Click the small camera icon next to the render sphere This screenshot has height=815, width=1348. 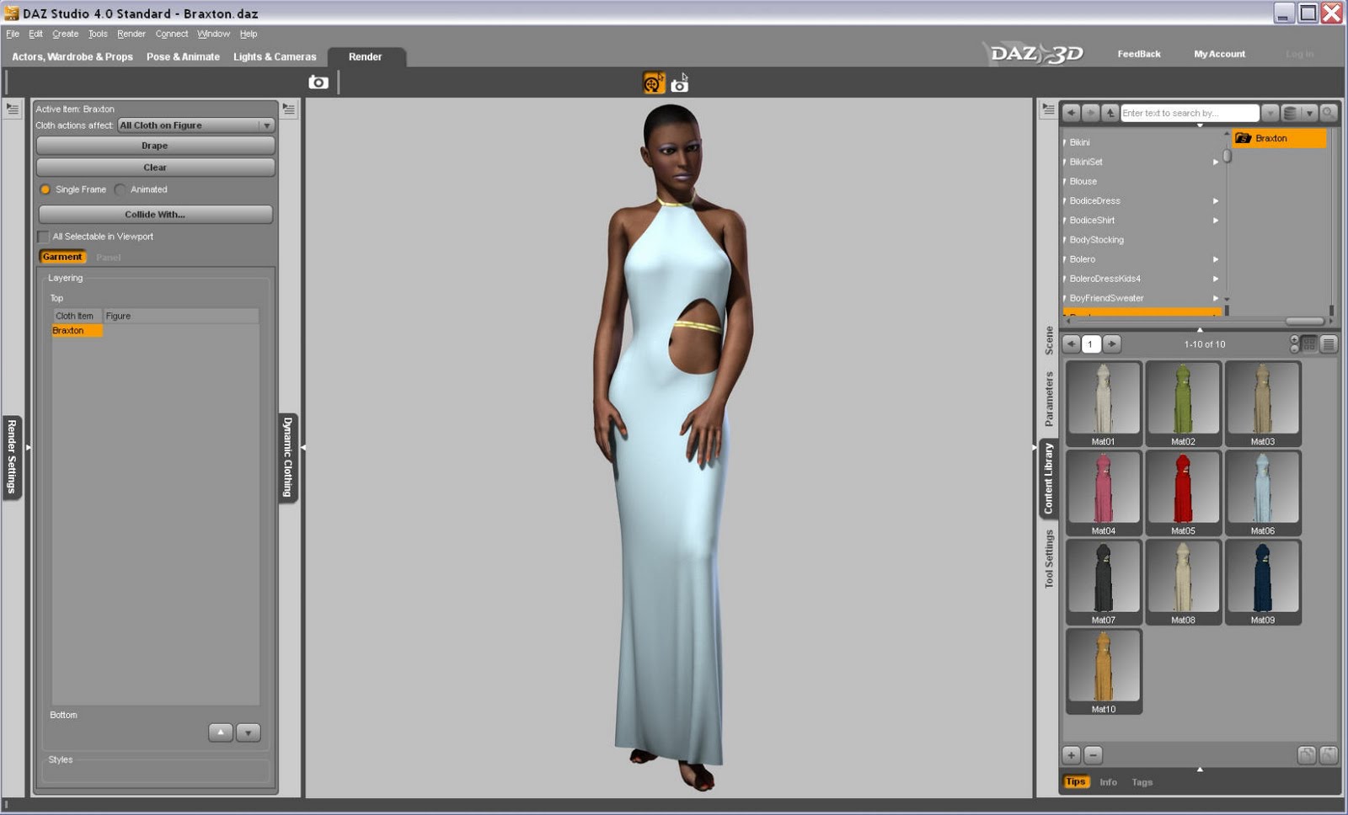click(682, 83)
